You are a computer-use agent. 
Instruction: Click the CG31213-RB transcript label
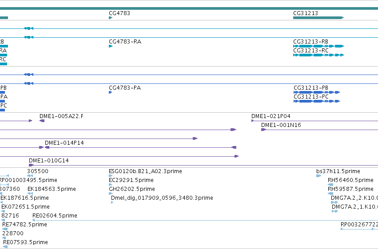(311, 42)
